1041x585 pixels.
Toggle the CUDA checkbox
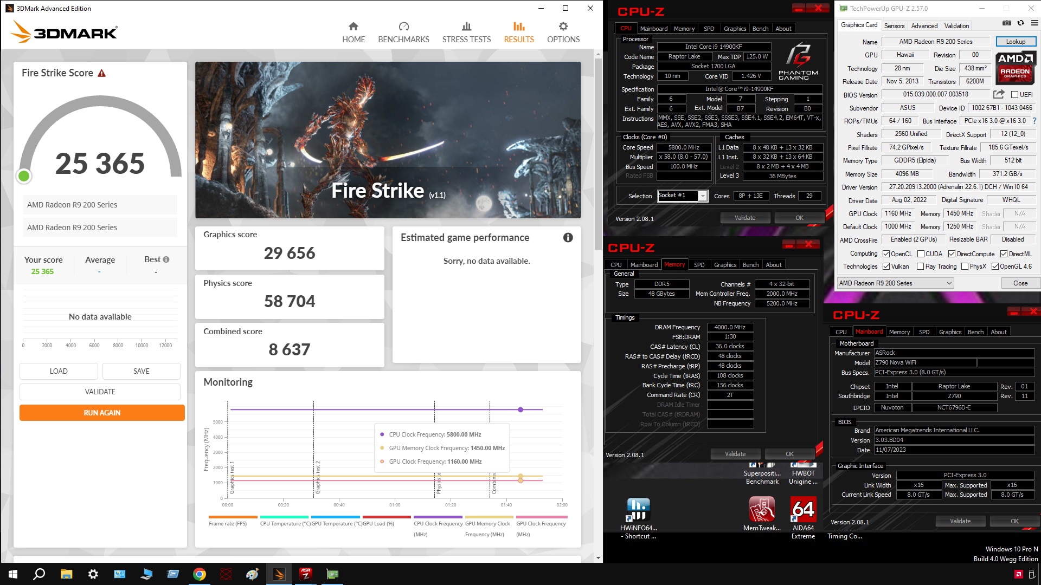pos(921,254)
